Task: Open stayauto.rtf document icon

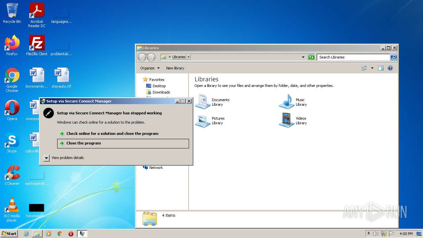Action: (61, 78)
